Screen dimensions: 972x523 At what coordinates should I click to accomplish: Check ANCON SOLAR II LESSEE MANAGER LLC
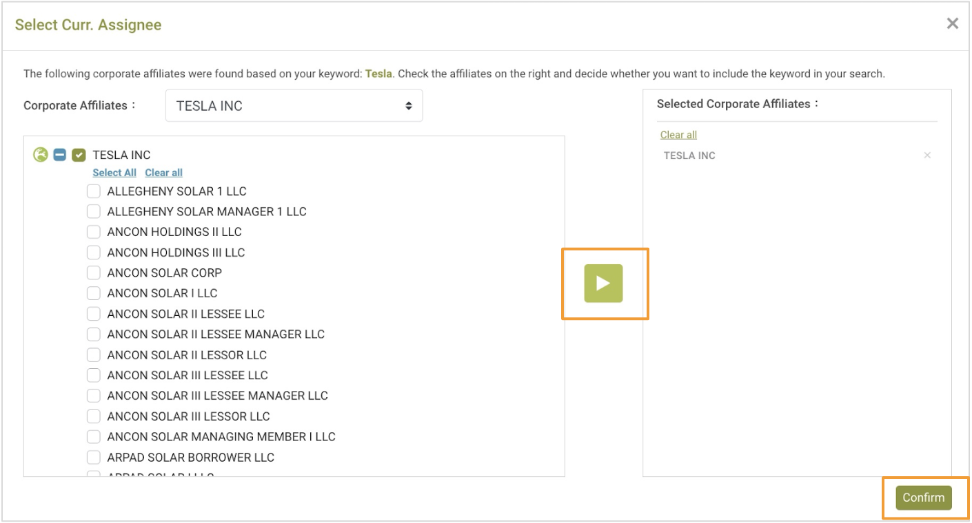tap(94, 334)
